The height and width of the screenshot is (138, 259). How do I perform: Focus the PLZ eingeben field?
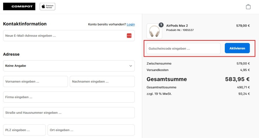point(24,130)
